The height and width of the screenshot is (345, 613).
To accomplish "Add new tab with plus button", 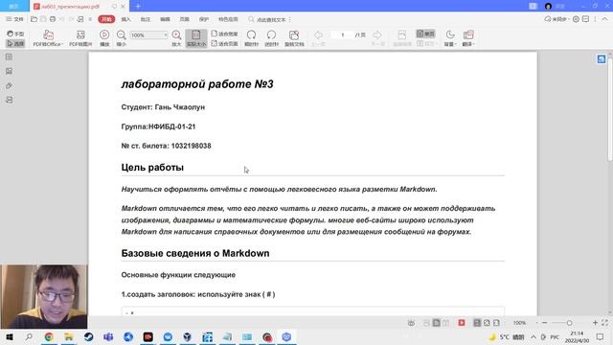I will tap(138, 7).
